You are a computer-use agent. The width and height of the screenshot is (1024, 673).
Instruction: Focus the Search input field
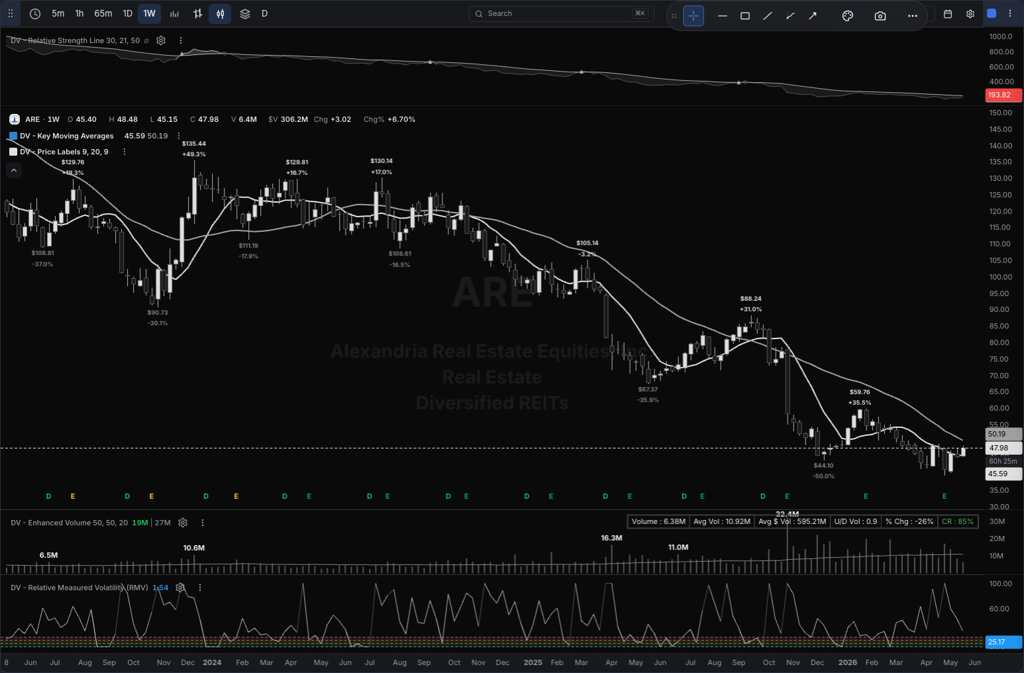pos(561,13)
